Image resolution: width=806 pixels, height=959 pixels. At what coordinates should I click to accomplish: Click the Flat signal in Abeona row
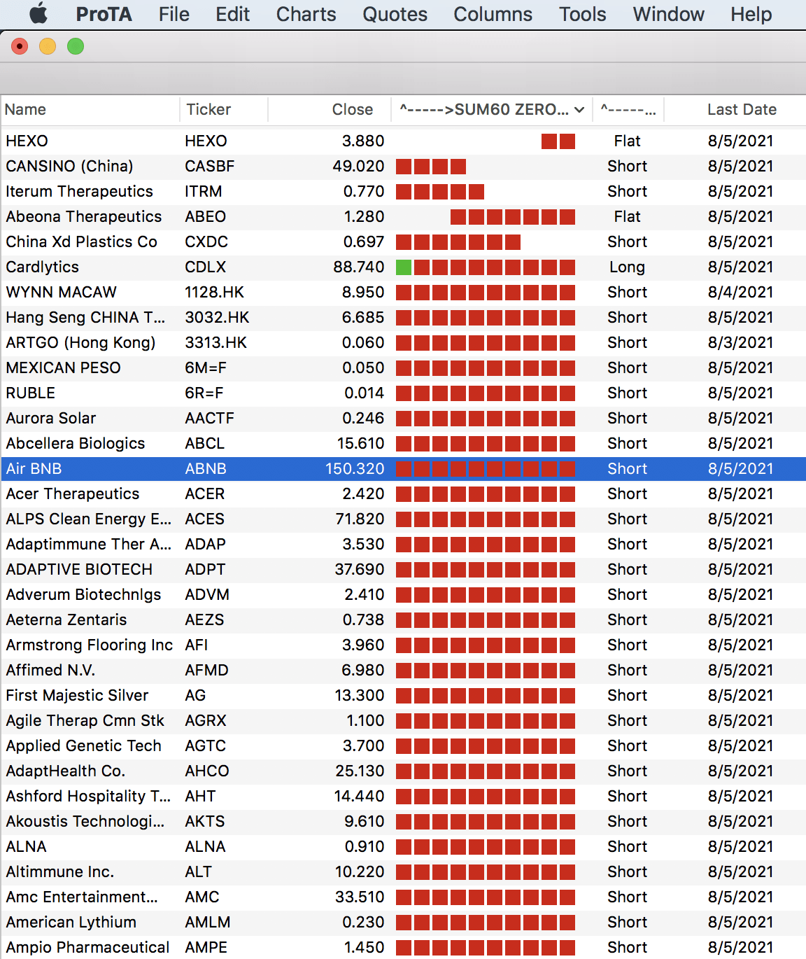point(627,216)
